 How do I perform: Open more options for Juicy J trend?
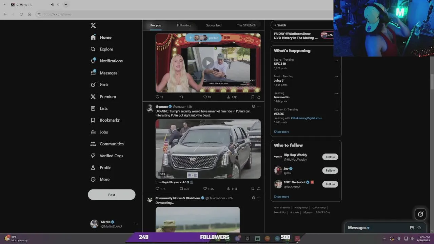pyautogui.click(x=336, y=77)
